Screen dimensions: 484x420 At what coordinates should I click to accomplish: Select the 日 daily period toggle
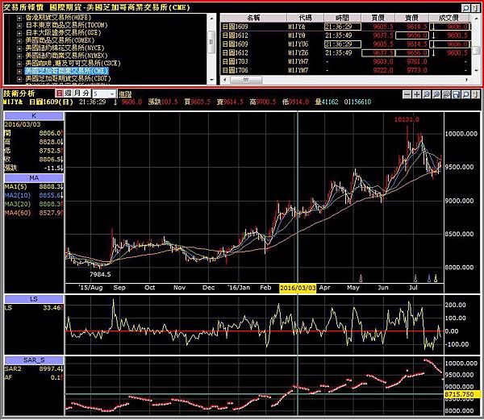pyautogui.click(x=59, y=94)
